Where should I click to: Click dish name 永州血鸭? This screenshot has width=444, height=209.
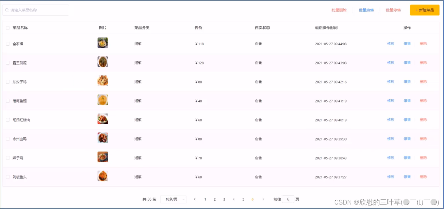tap(20, 139)
